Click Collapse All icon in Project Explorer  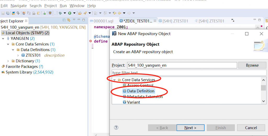coord(64,20)
